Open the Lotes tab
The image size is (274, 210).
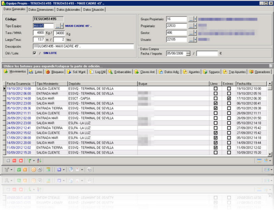(x=36, y=72)
